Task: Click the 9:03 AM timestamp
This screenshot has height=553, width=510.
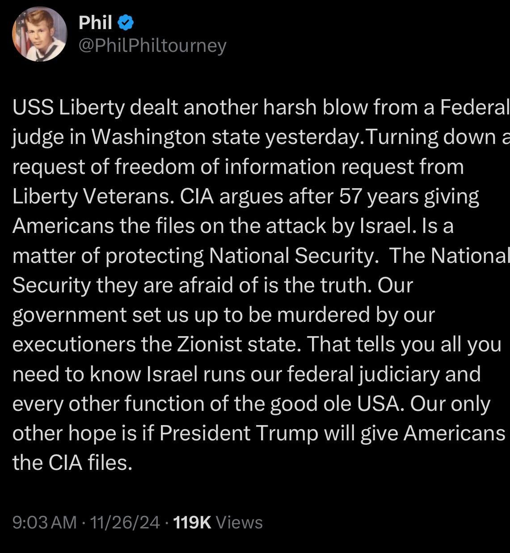Action: [45, 522]
